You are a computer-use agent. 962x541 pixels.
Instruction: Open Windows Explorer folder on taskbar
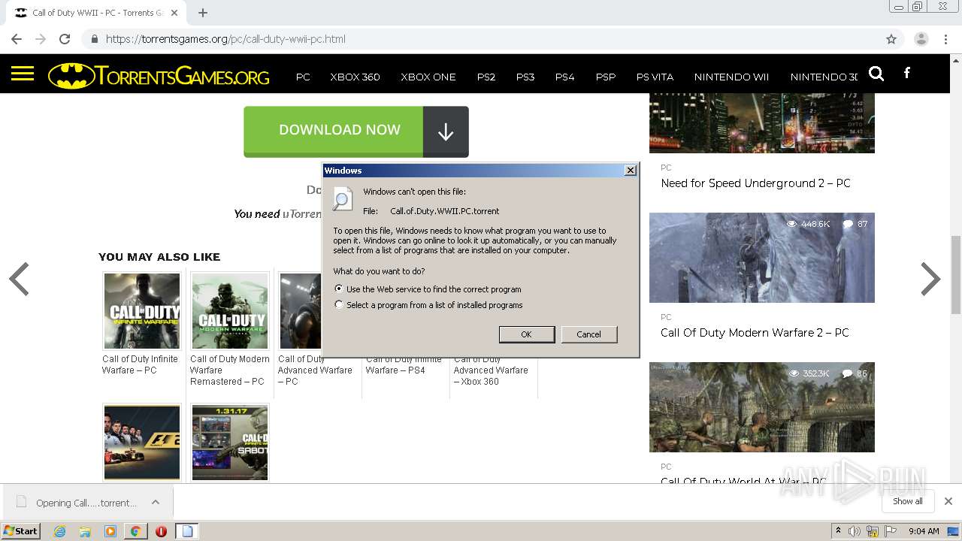[x=85, y=531]
